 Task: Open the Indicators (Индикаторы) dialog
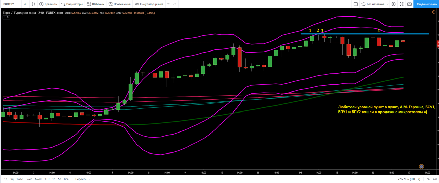[72, 4]
